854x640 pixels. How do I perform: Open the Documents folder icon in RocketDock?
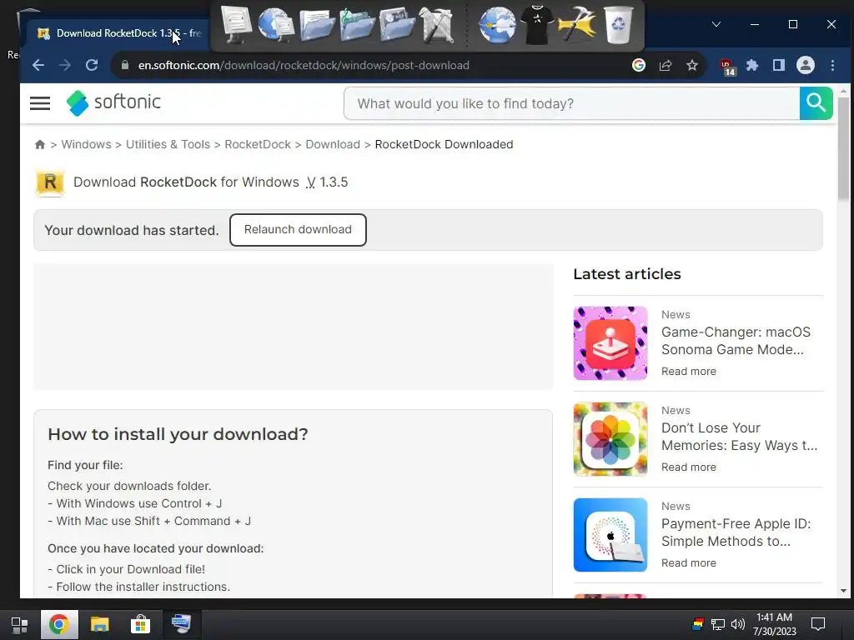[x=317, y=24]
